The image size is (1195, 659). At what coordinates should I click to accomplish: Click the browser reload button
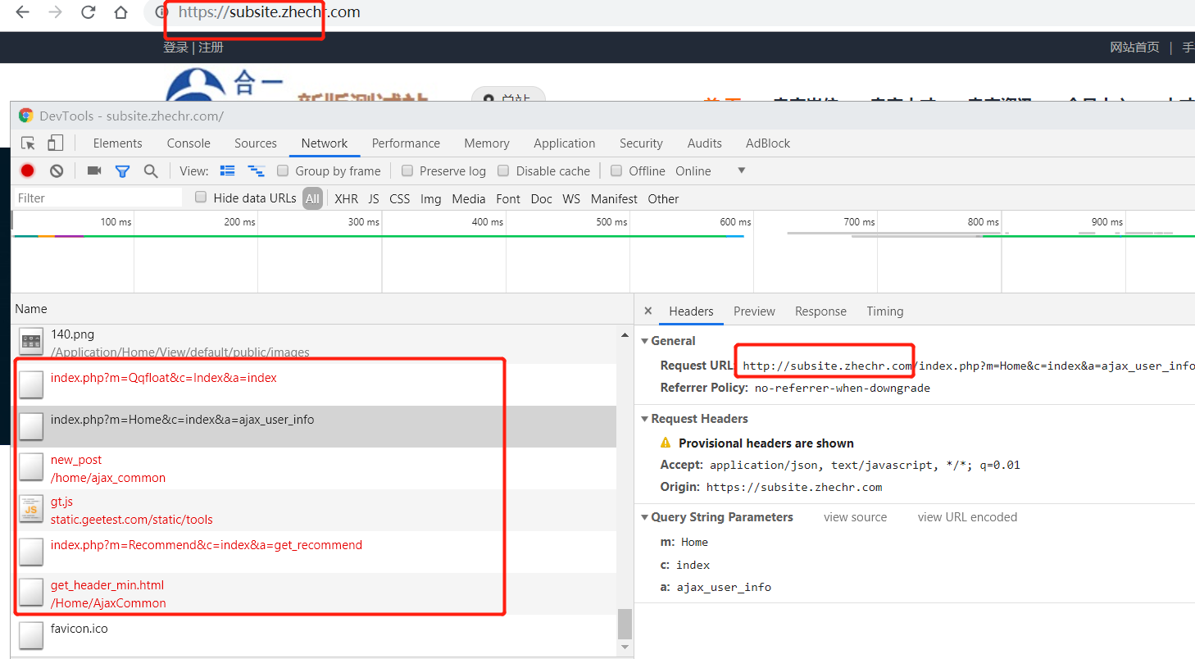(88, 12)
